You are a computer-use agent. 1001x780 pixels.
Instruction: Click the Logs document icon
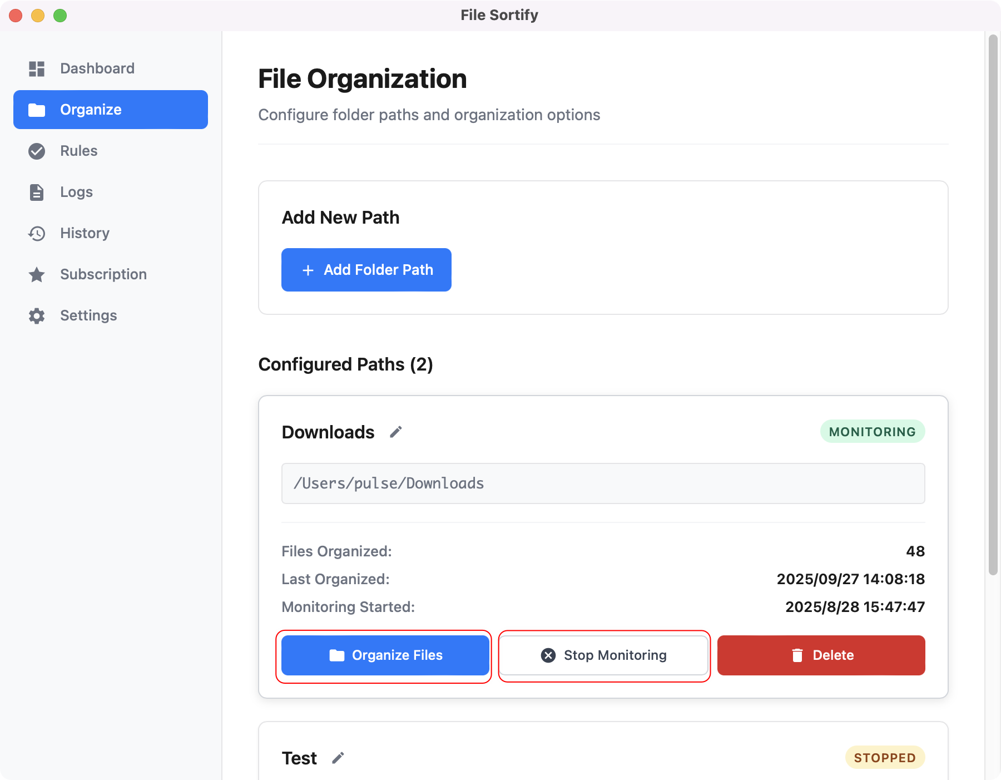point(37,192)
